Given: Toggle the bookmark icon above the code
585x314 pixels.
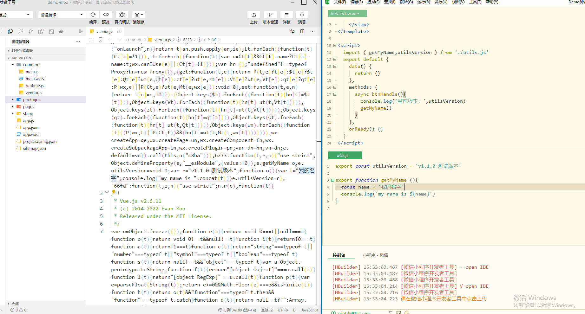Looking at the screenshot, I should (100, 40).
